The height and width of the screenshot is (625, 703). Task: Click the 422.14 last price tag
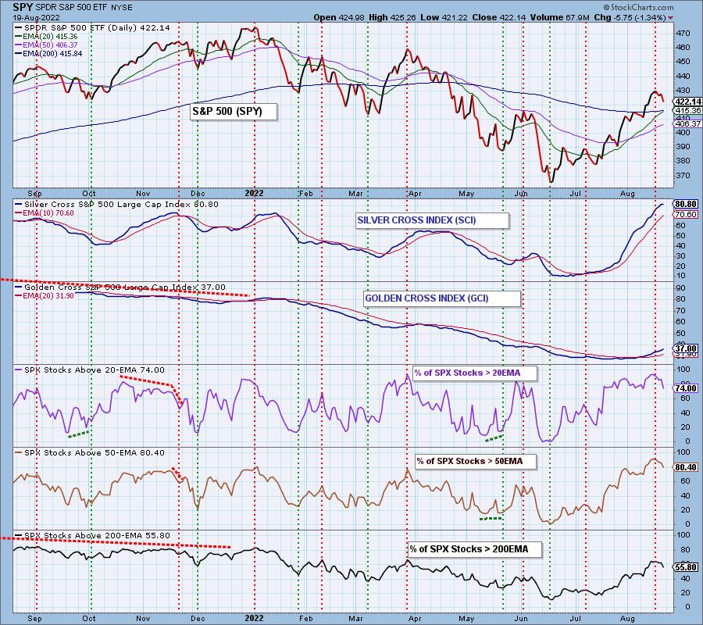tap(687, 102)
